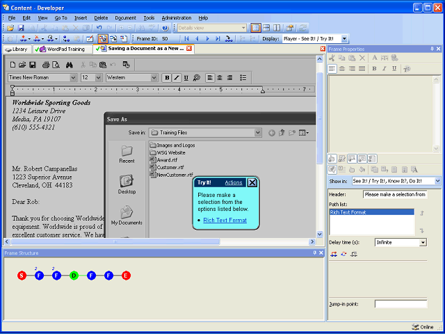Open the Details view dropdown
Image resolution: width=445 pixels, height=334 pixels.
tap(243, 28)
